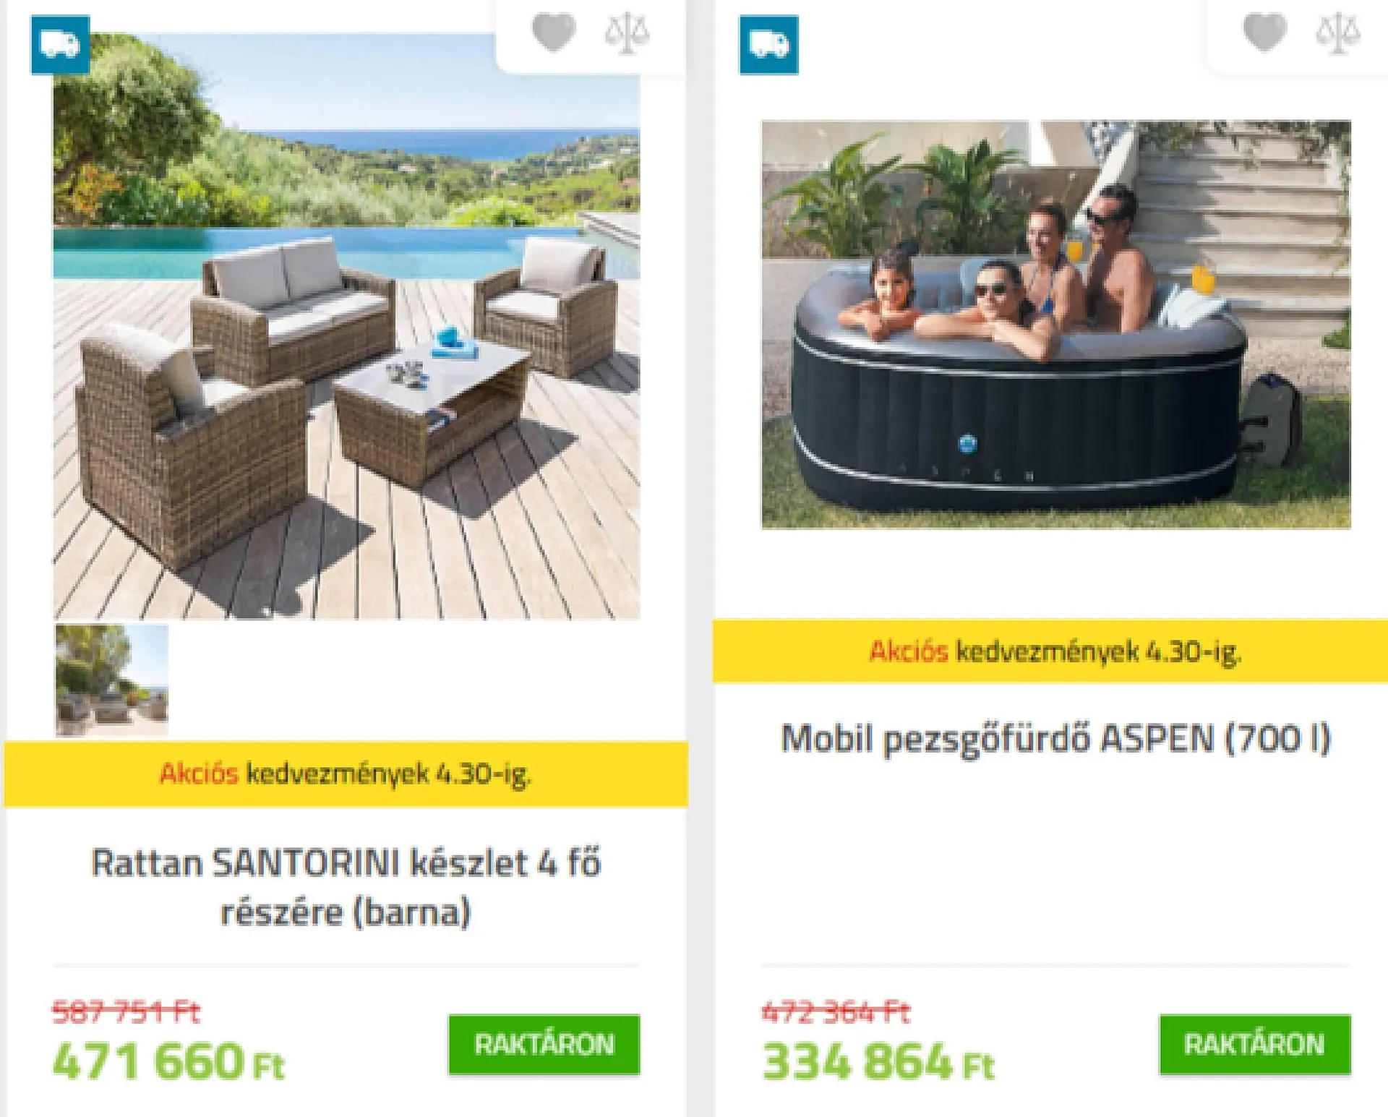Click the yellow promo banner under Aspen image
This screenshot has height=1117, width=1388.
1050,651
